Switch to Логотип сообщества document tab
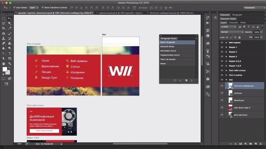 pyautogui.click(x=172, y=13)
